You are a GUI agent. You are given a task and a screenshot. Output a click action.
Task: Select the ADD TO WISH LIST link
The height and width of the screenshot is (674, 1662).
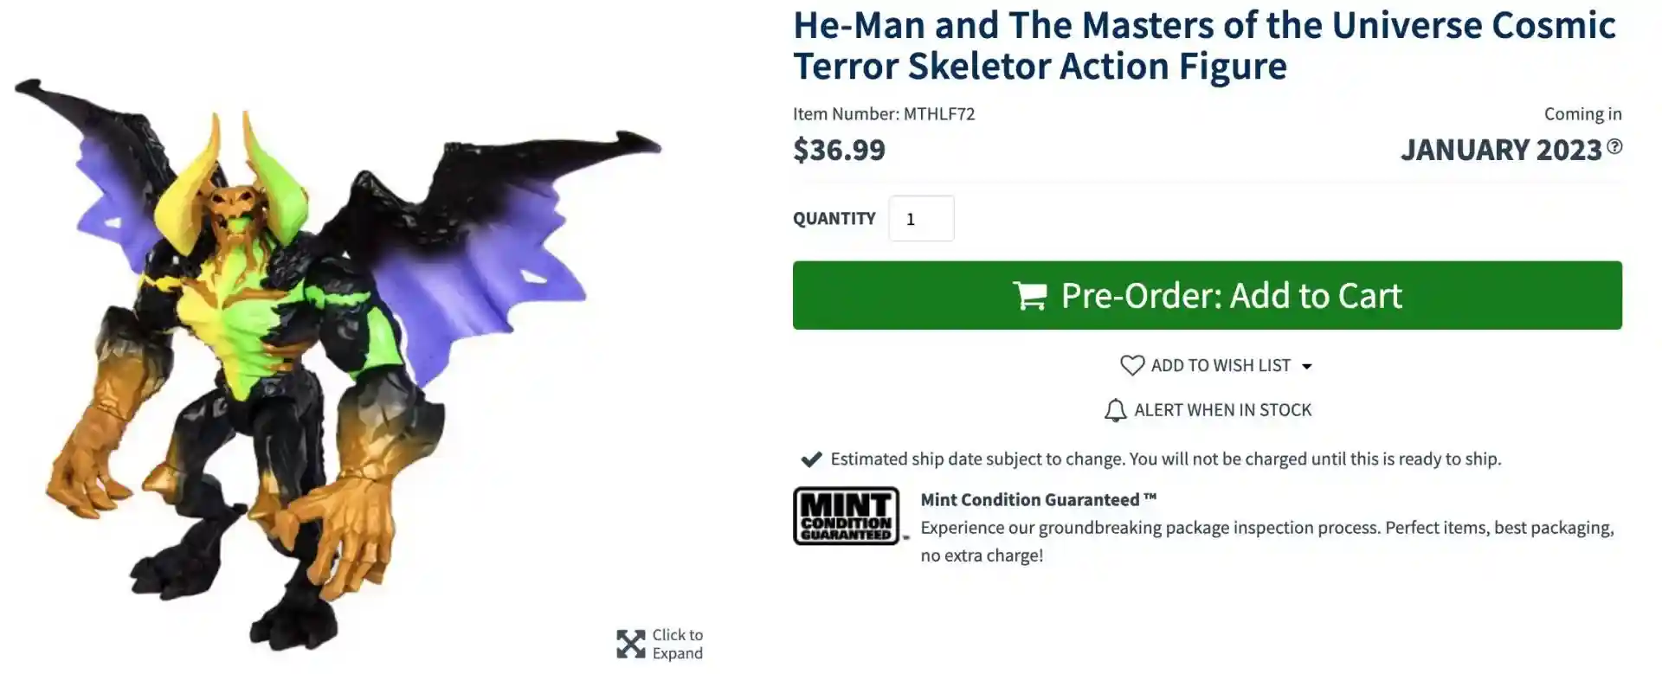tap(1220, 366)
